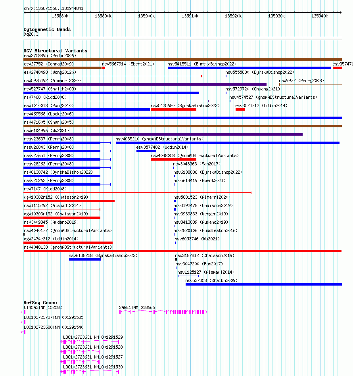This screenshot has width=353, height=376.
Task: Select nsv4048138 (gnomADStructuralVariants) label
Action: (x=68, y=247)
